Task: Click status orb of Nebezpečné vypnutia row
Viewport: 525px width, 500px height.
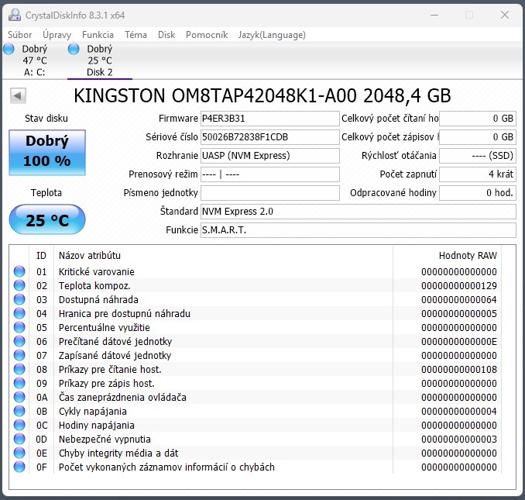Action: tap(19, 439)
